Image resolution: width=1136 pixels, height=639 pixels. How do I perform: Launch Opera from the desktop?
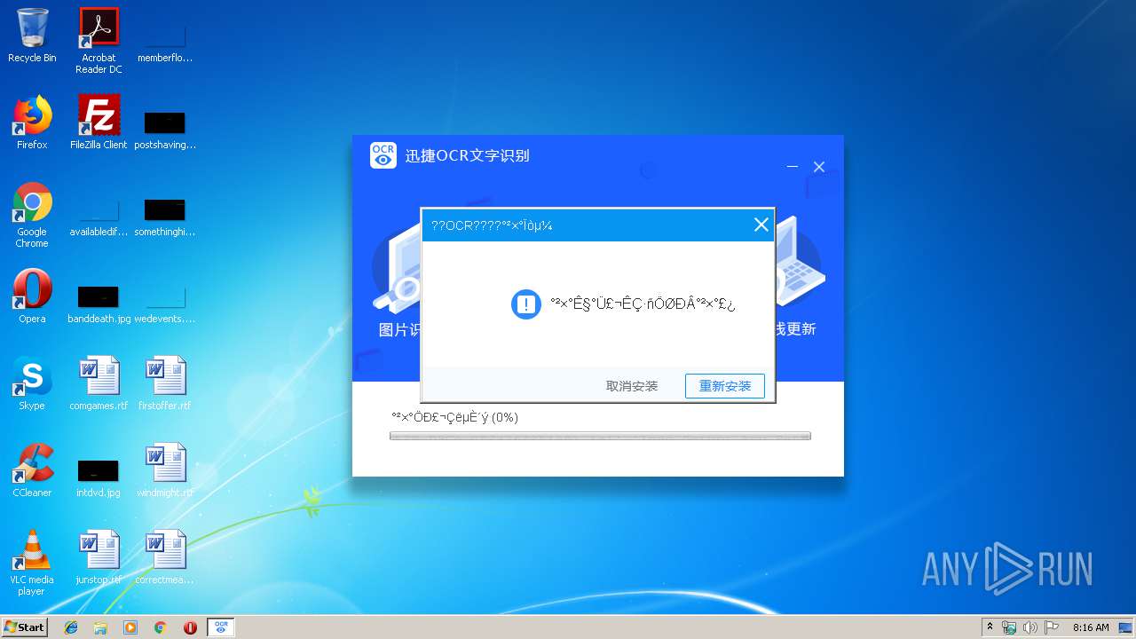point(32,296)
